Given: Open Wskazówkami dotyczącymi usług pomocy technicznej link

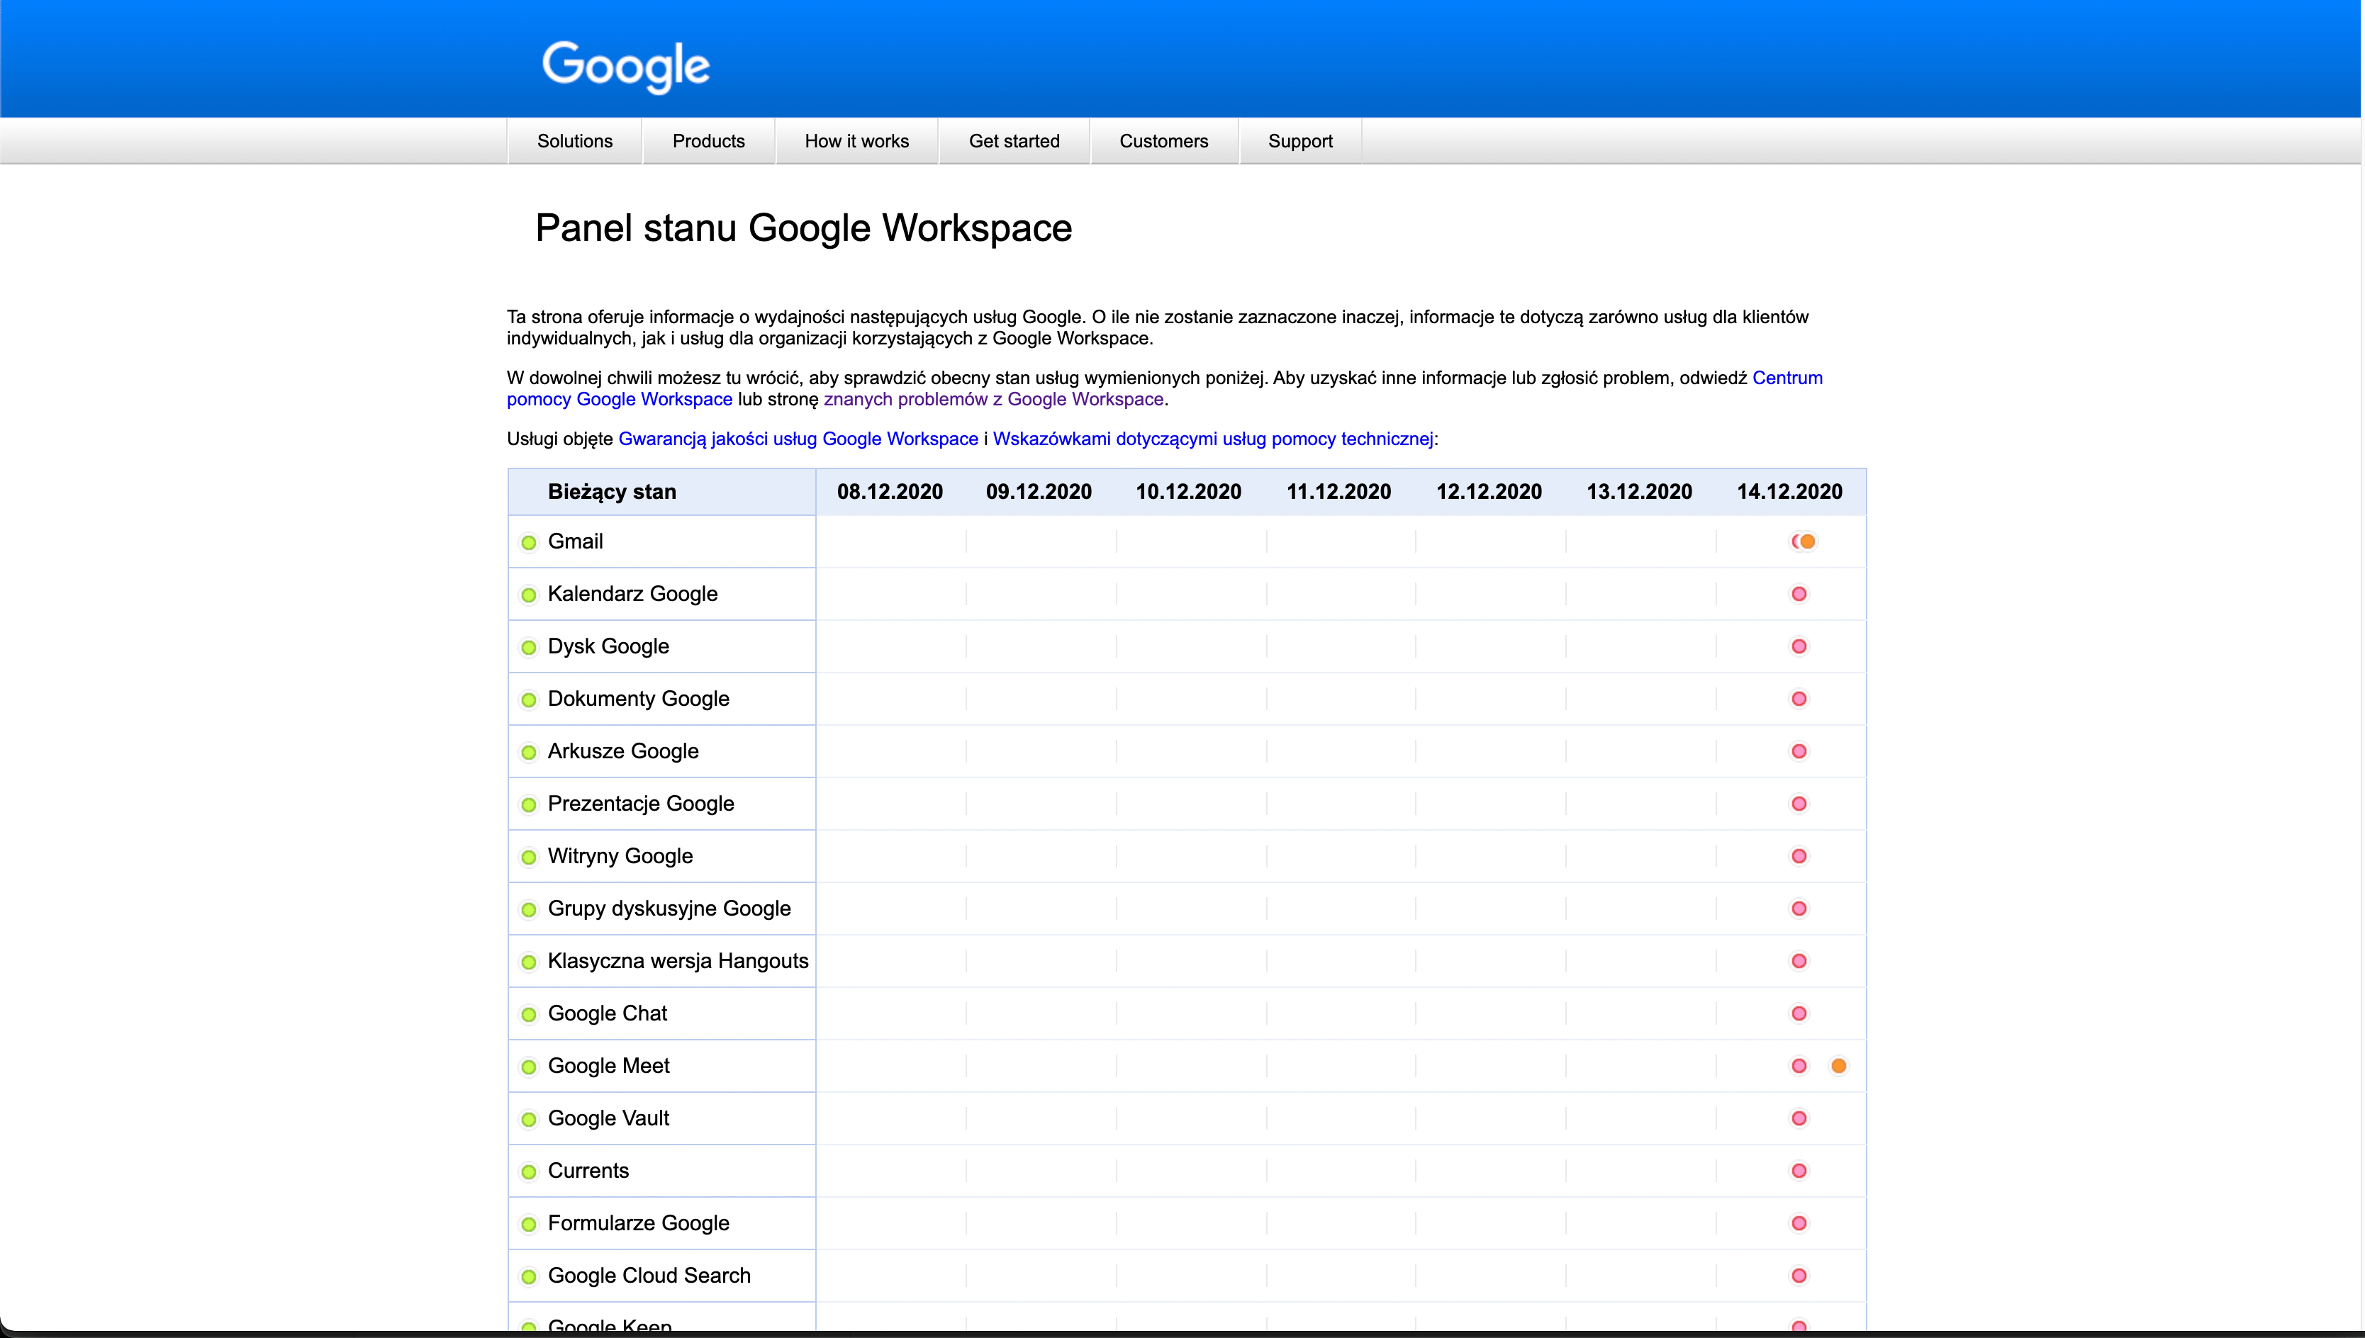Looking at the screenshot, I should coord(1212,439).
